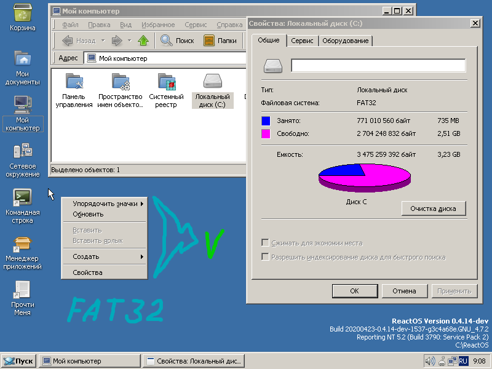Open the Избранное menu
This screenshot has height=369, width=492.
158,25
